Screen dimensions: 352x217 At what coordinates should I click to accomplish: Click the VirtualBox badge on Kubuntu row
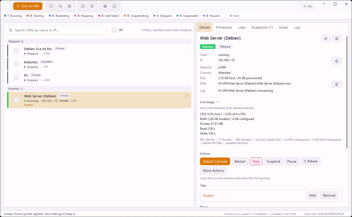pos(47,62)
